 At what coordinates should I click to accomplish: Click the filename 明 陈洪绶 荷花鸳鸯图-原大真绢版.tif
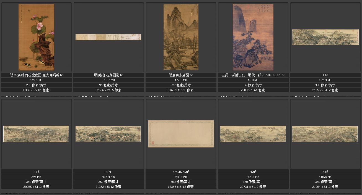tap(36, 75)
